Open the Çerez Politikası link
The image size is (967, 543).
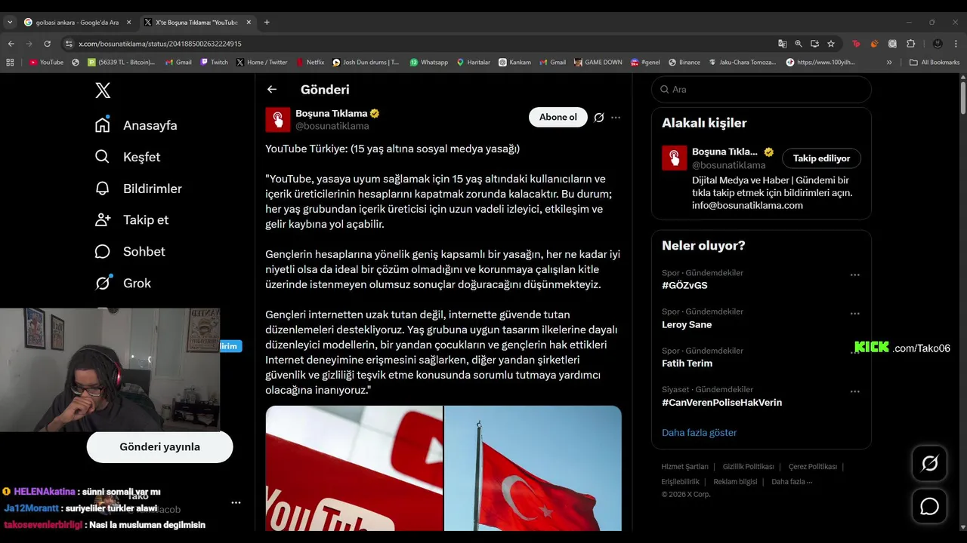pyautogui.click(x=812, y=467)
